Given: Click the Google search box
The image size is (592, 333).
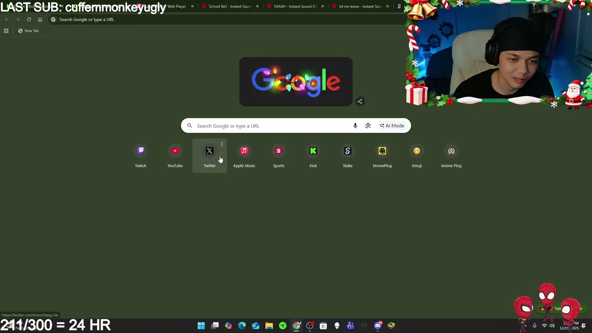Looking at the screenshot, I should (x=296, y=126).
